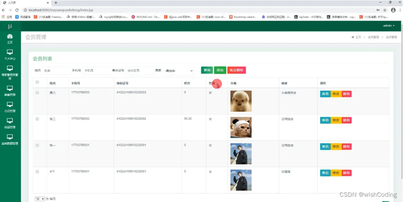Open the bootstrap-select bookmark
The height and width of the screenshot is (202, 403).
[x=243, y=17]
